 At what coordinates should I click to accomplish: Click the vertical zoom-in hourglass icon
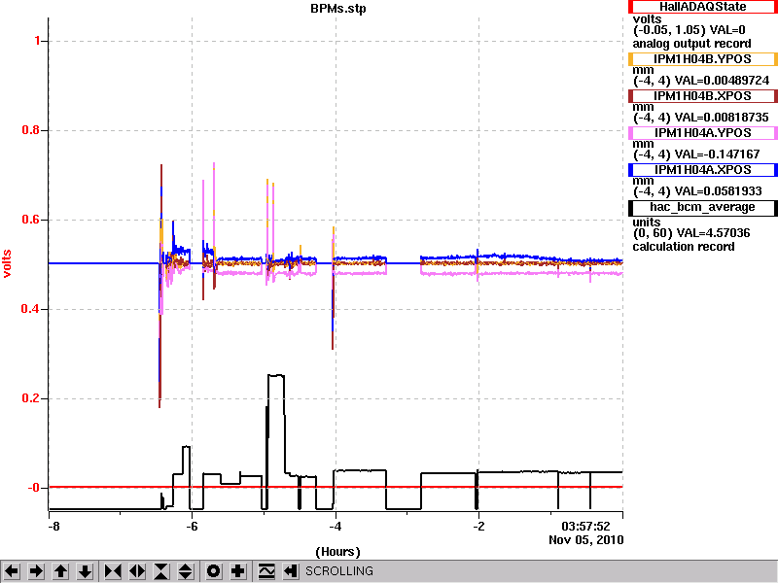pos(161,571)
